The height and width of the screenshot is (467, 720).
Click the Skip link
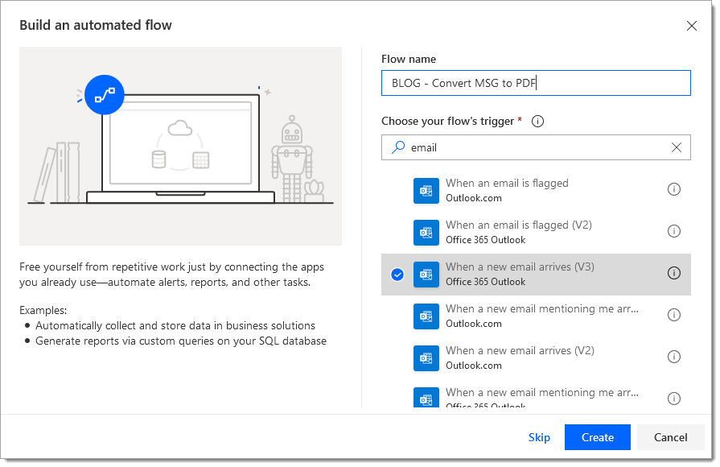pos(539,437)
